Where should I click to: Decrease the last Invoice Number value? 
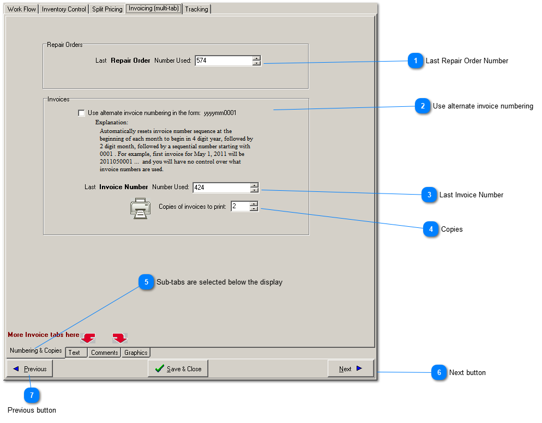tap(254, 190)
